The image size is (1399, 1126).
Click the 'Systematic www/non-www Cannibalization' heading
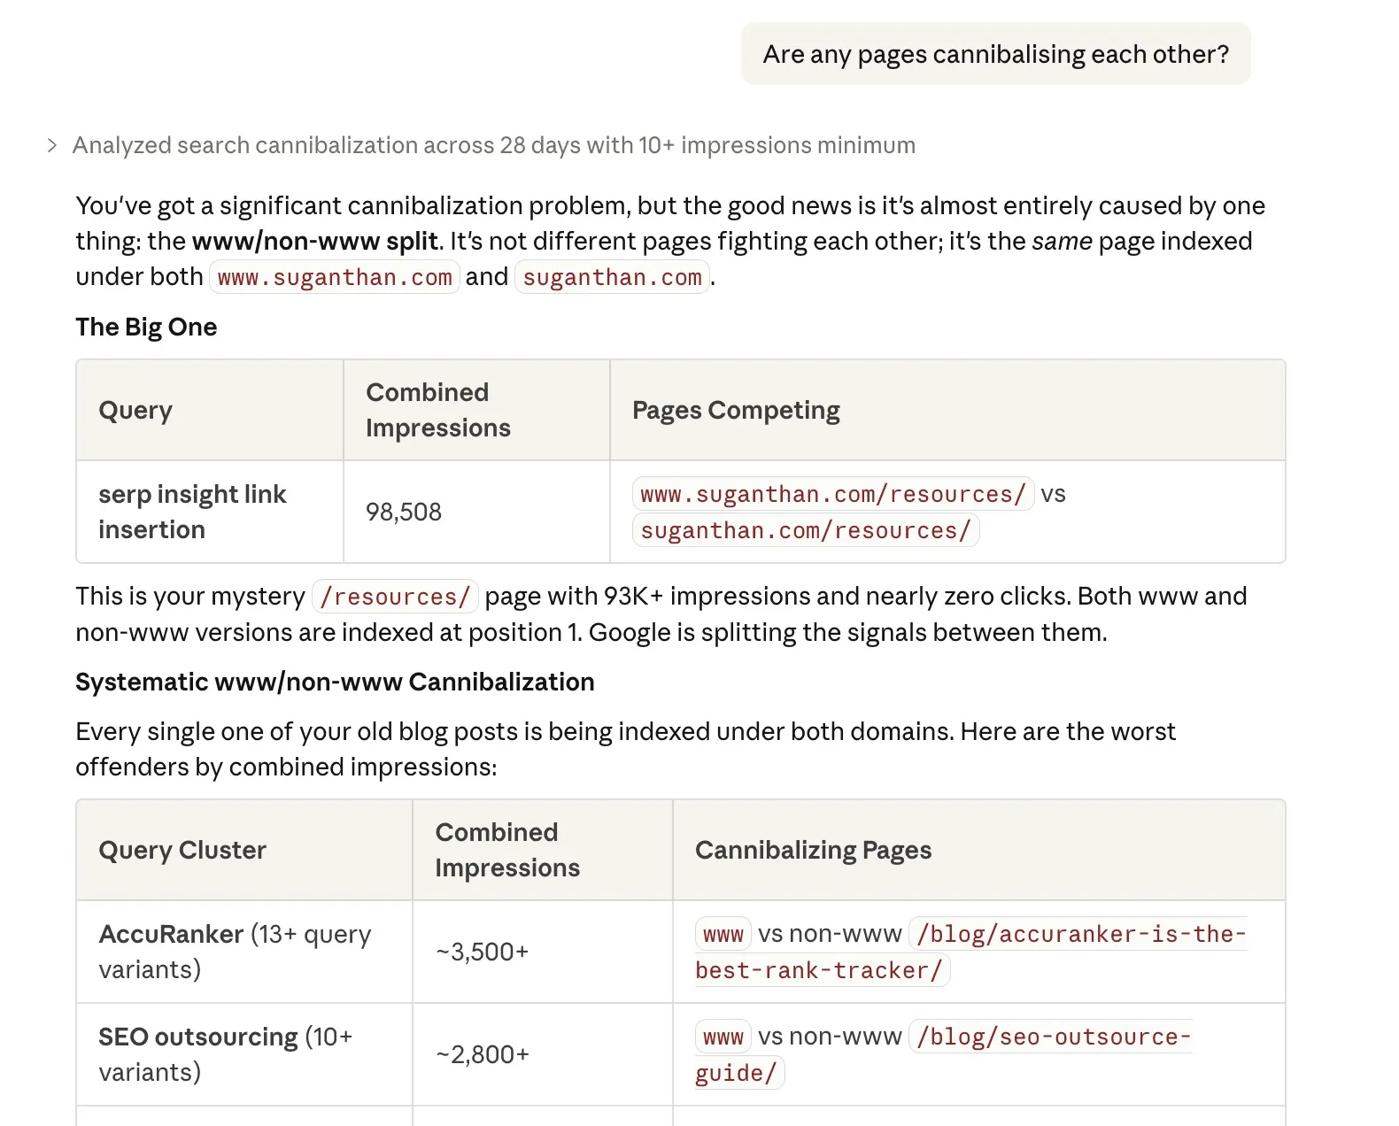coord(335,682)
